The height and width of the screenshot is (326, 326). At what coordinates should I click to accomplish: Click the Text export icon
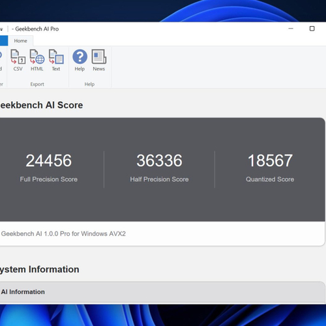coord(56,60)
